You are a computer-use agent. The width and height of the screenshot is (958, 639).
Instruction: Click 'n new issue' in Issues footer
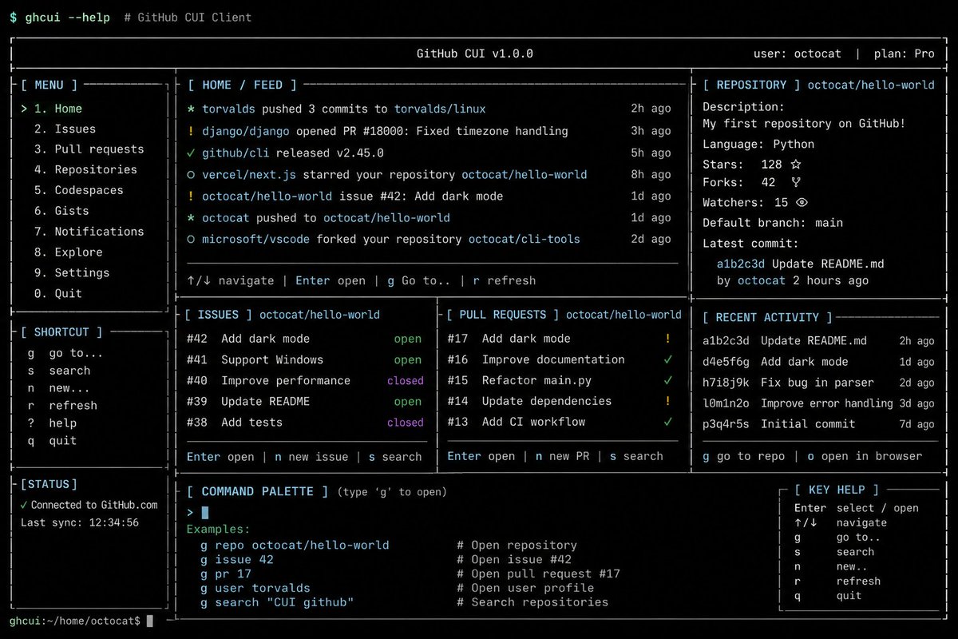[311, 457]
